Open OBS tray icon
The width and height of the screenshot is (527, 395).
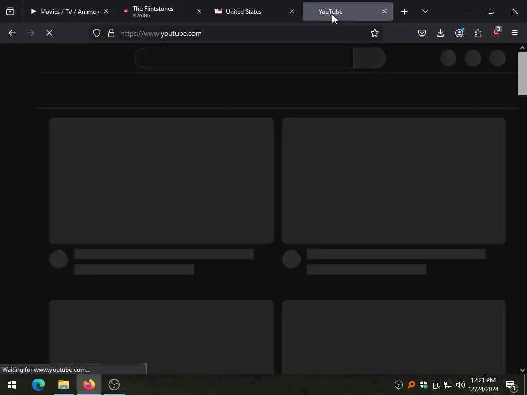399,385
